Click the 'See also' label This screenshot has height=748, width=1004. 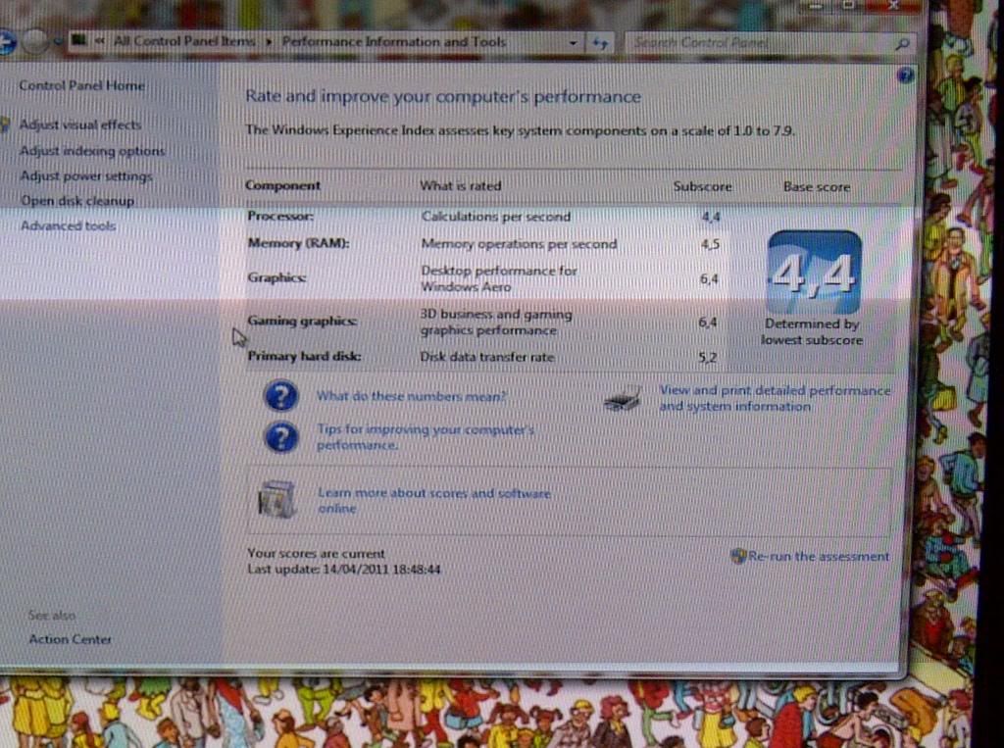(x=52, y=615)
